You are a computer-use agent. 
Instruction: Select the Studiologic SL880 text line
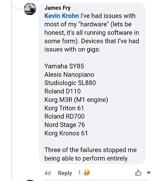tap(70, 83)
